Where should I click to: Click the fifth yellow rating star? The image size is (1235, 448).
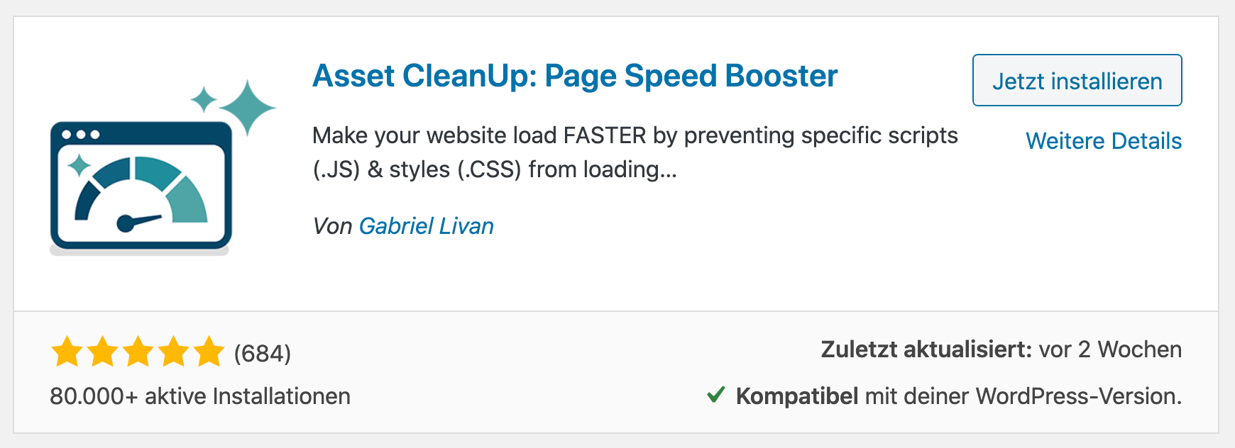pos(209,352)
